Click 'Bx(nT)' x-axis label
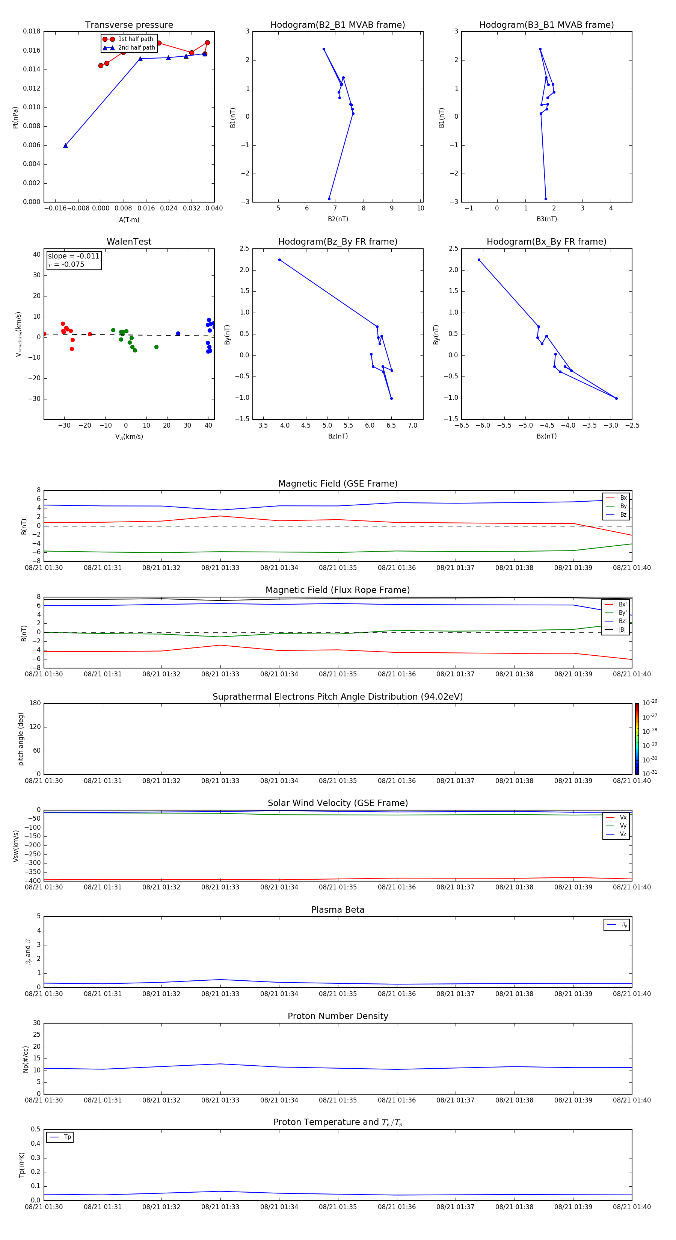 click(x=546, y=437)
